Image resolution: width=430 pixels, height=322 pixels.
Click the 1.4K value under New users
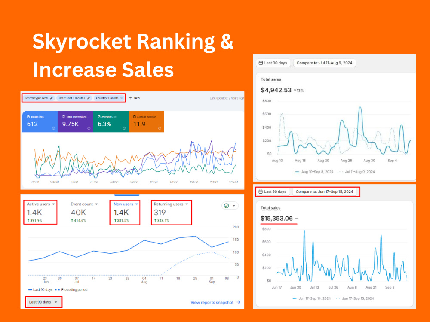[x=121, y=212]
